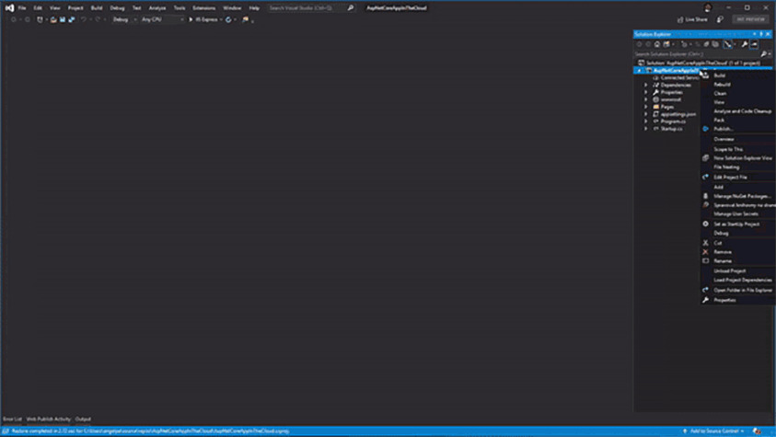Click the Live Share button
The width and height of the screenshot is (776, 437).
tap(692, 19)
